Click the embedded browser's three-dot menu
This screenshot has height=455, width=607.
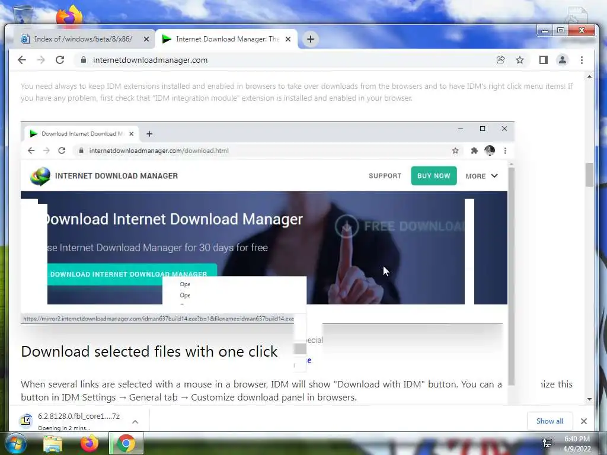tap(505, 150)
